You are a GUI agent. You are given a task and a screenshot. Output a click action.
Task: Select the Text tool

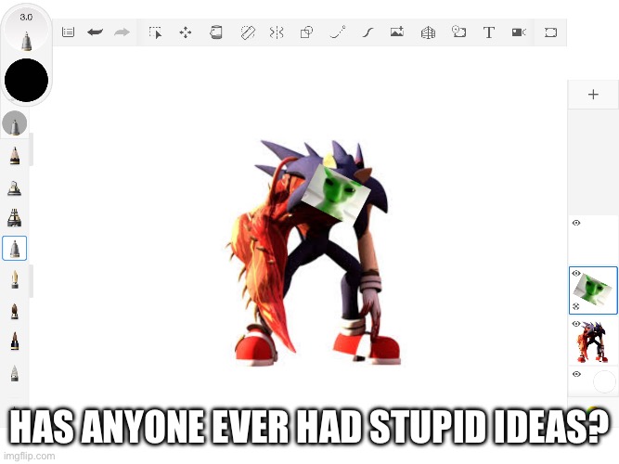489,32
